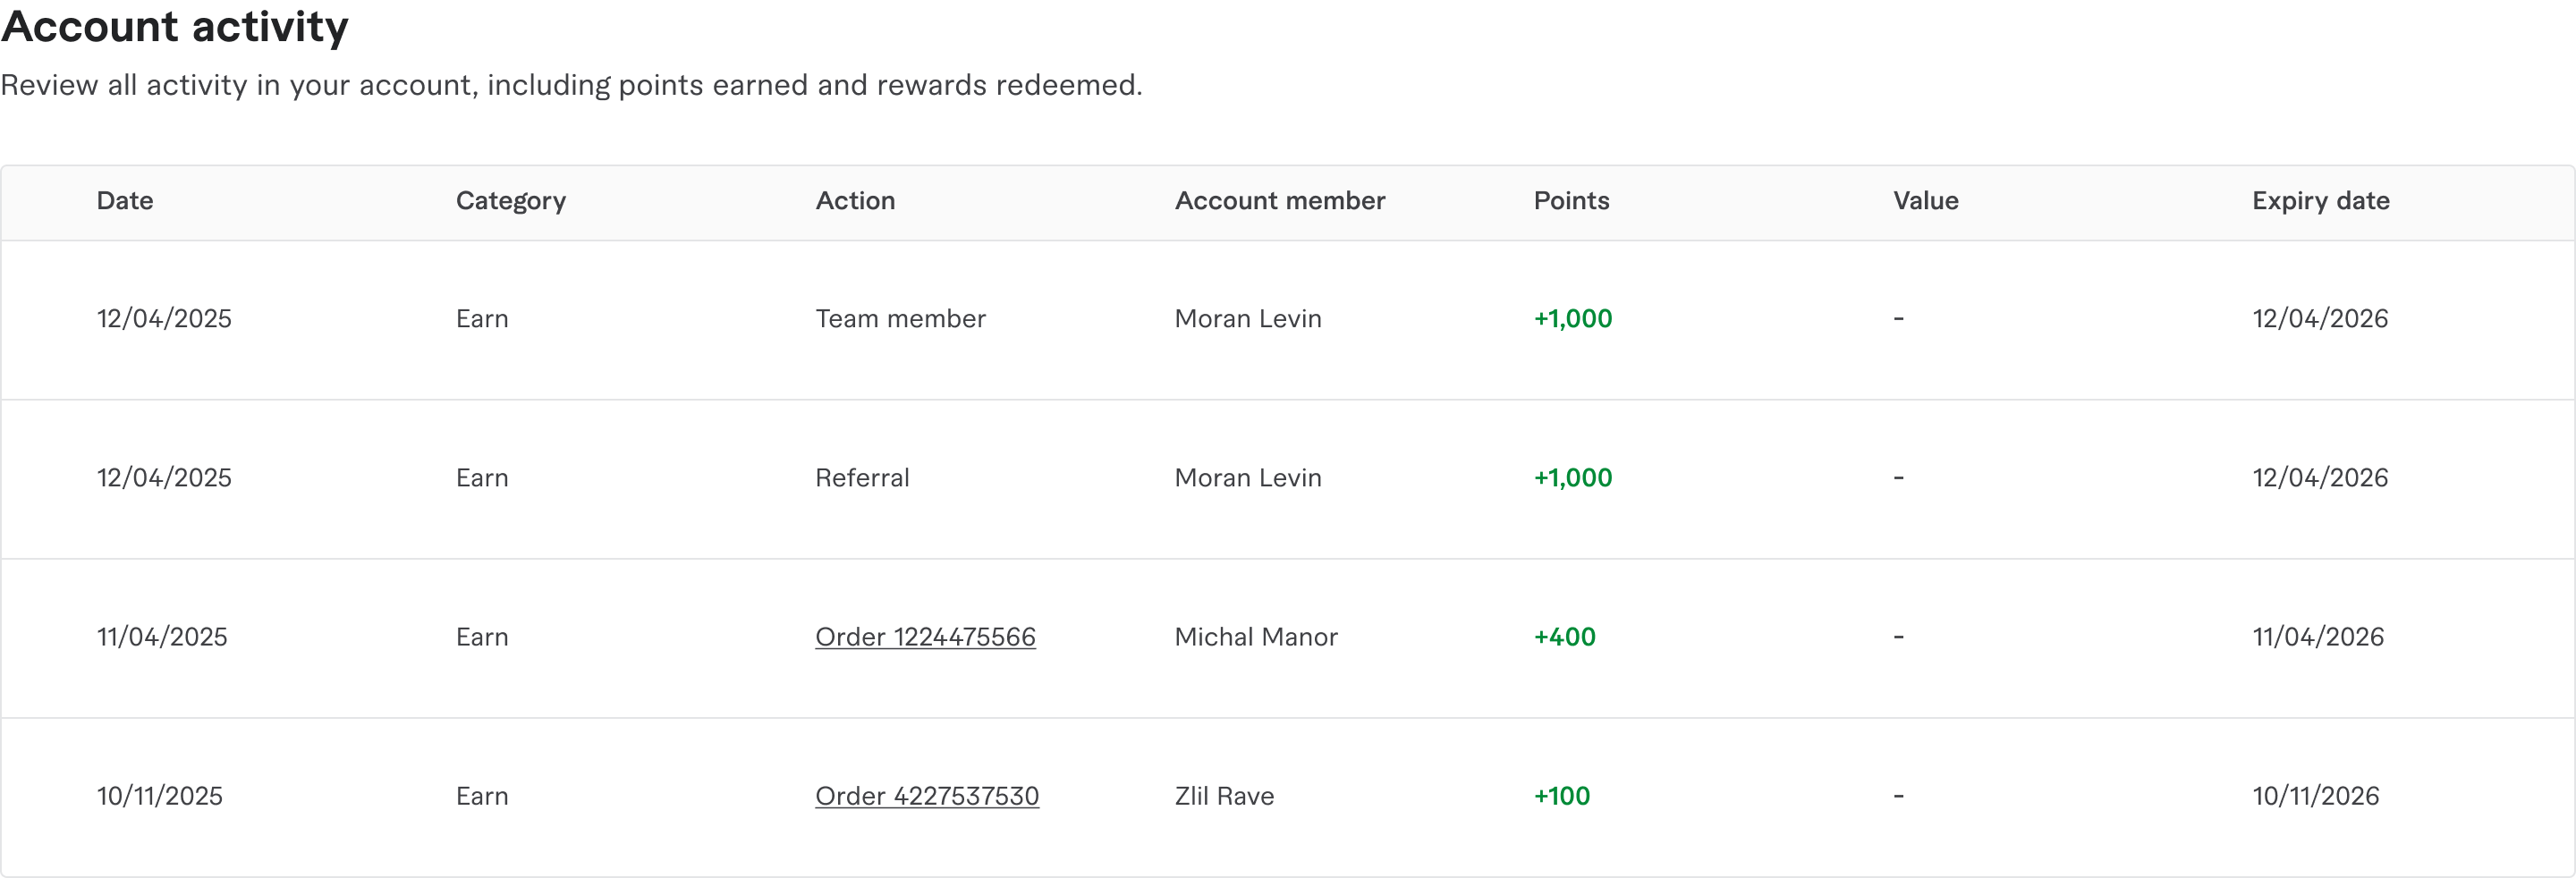Viewport: 2576px width, 878px height.
Task: Click the Michal Manor account member cell
Action: 1256,637
